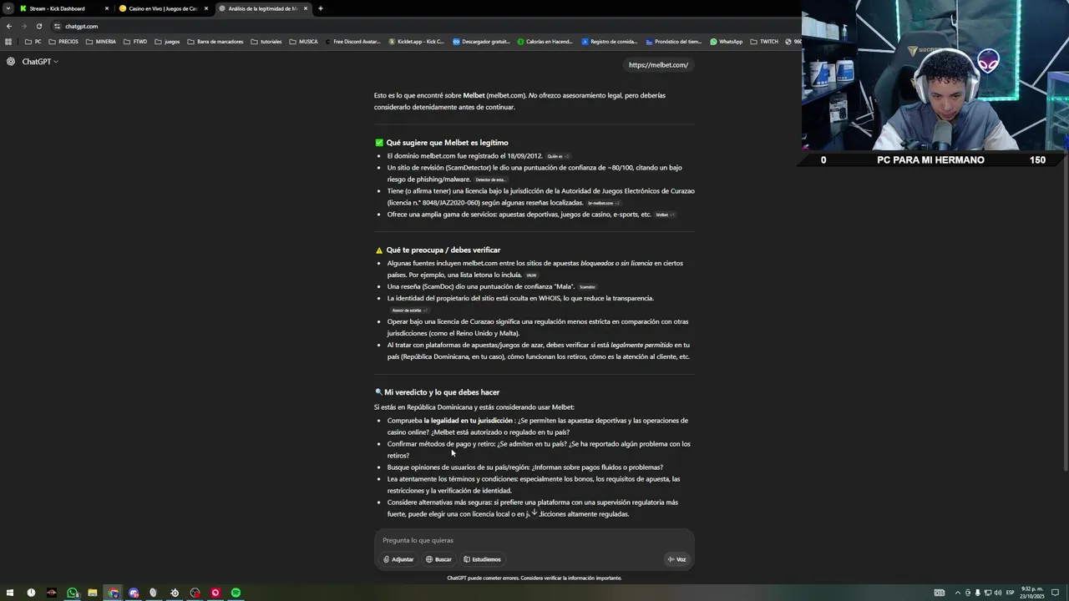
Task: Close the Casino en Vivo tab
Action: 206,8
